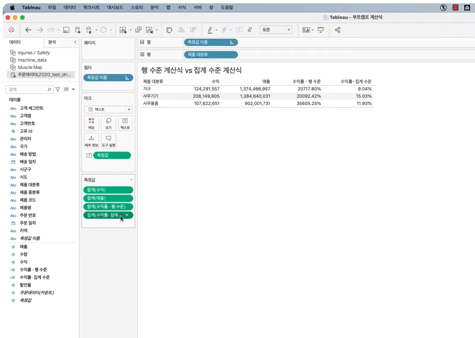The width and height of the screenshot is (475, 338).
Task: Select the 고객 세그먼트 dimension field
Action: pyautogui.click(x=32, y=108)
